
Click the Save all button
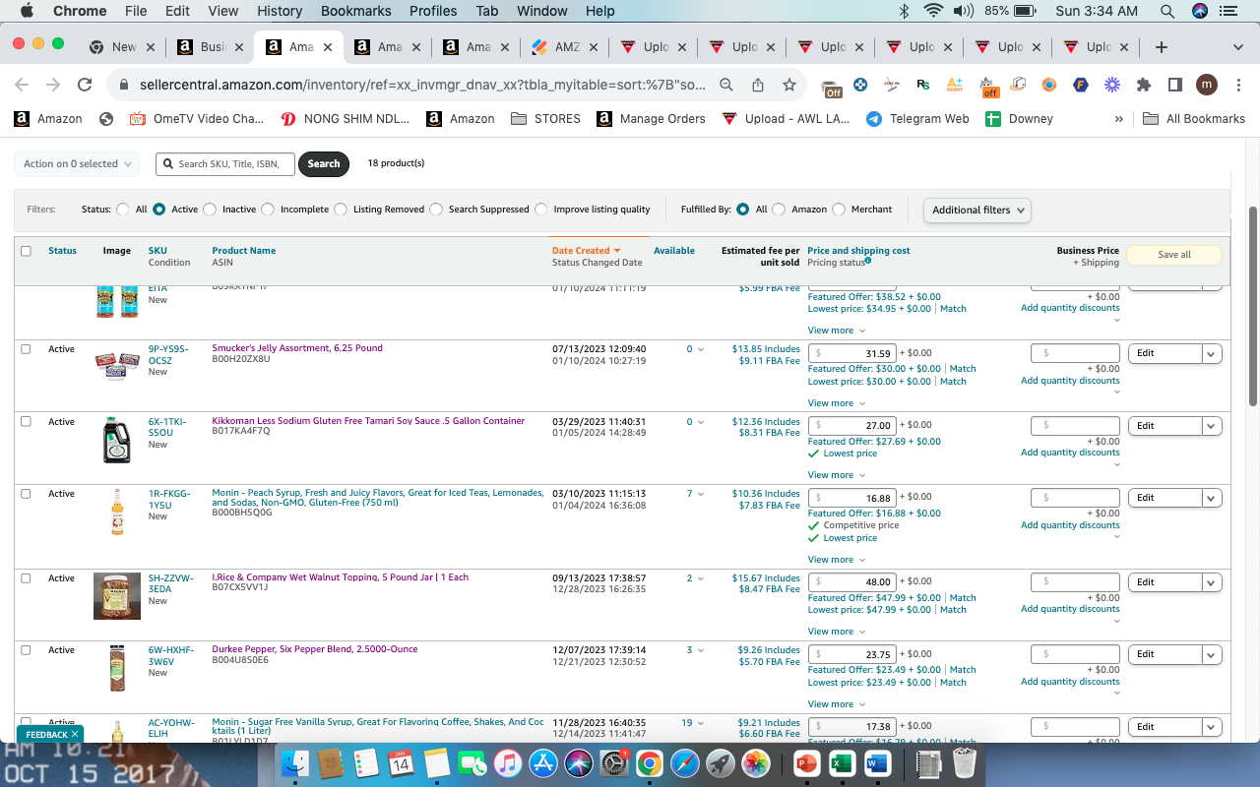pyautogui.click(x=1174, y=255)
